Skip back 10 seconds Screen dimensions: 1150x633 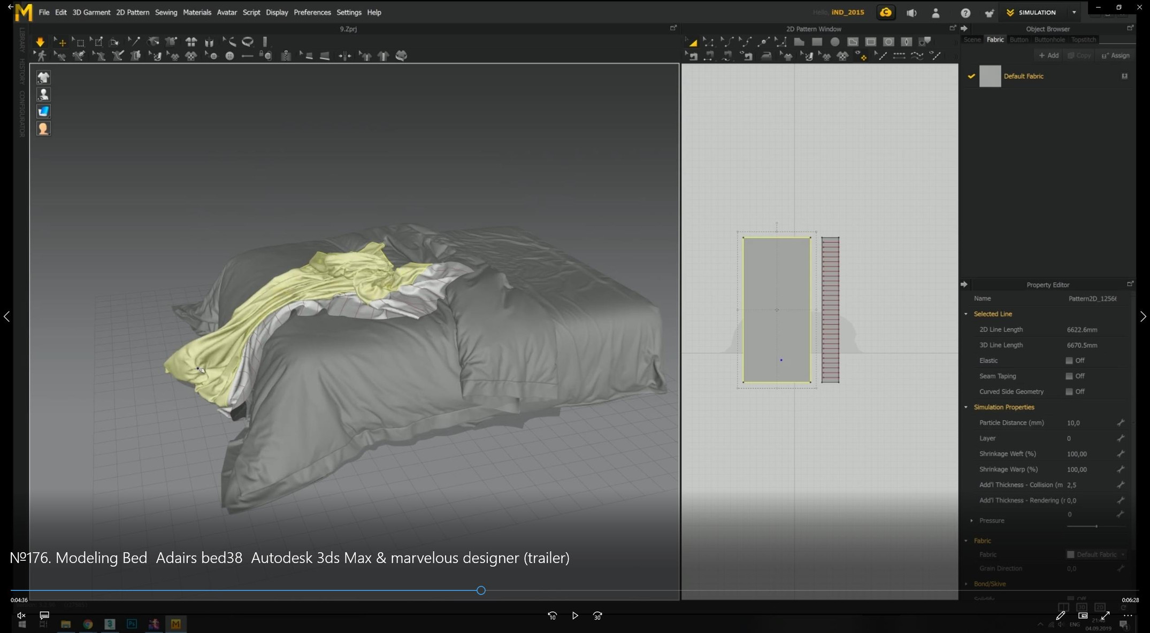point(552,616)
